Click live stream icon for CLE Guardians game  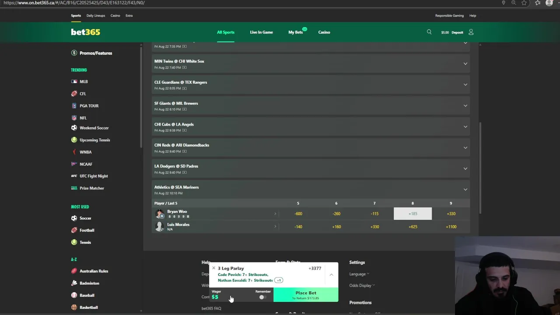pyautogui.click(x=184, y=88)
